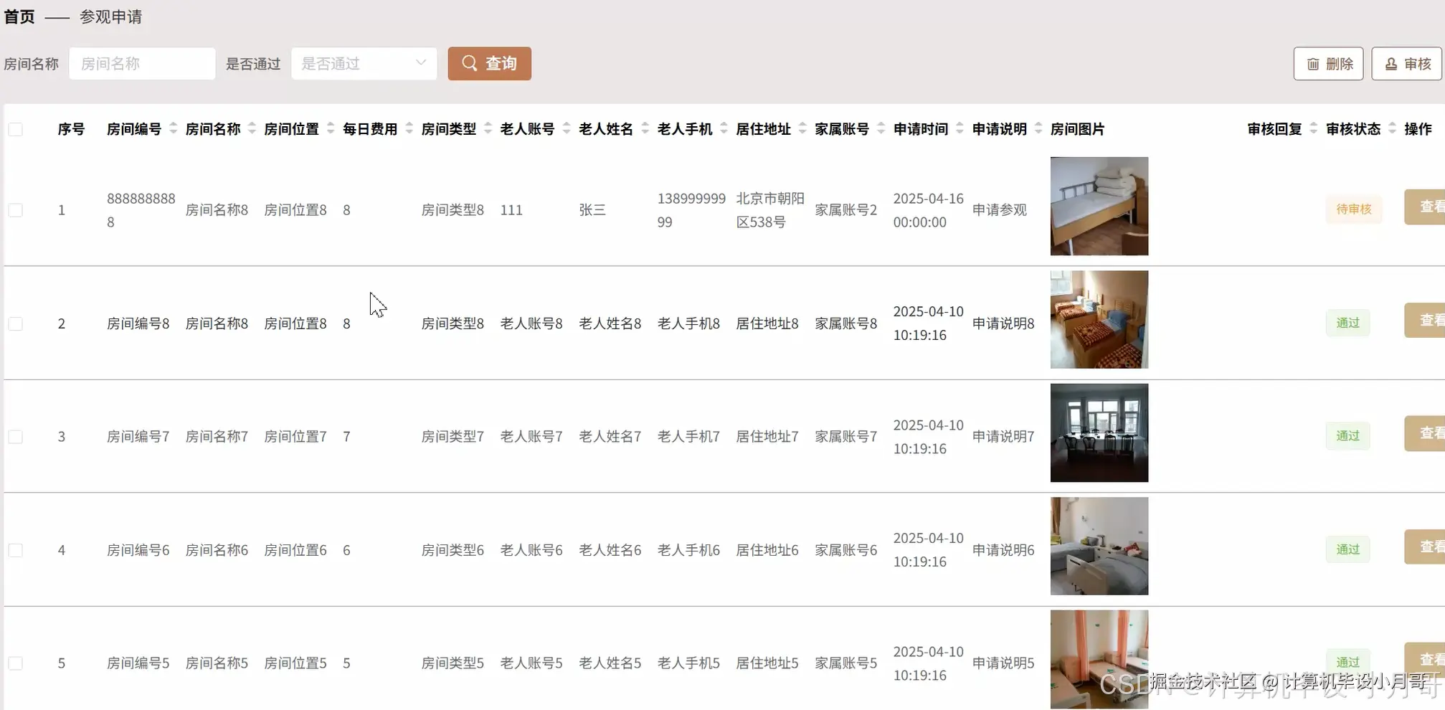Navigate to 首页 in the breadcrumb
This screenshot has height=710, width=1445.
pyautogui.click(x=19, y=16)
